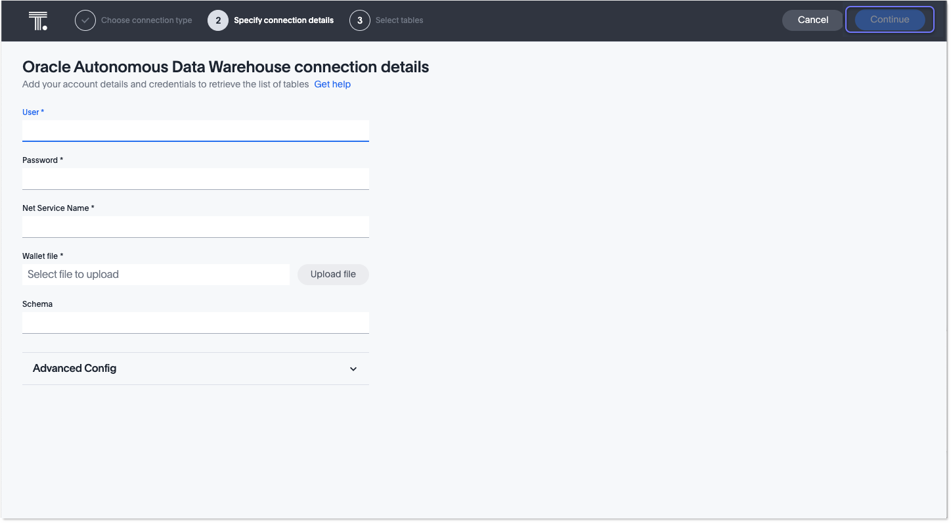This screenshot has height=523, width=951.
Task: Expand the Advanced Config section
Action: [196, 369]
